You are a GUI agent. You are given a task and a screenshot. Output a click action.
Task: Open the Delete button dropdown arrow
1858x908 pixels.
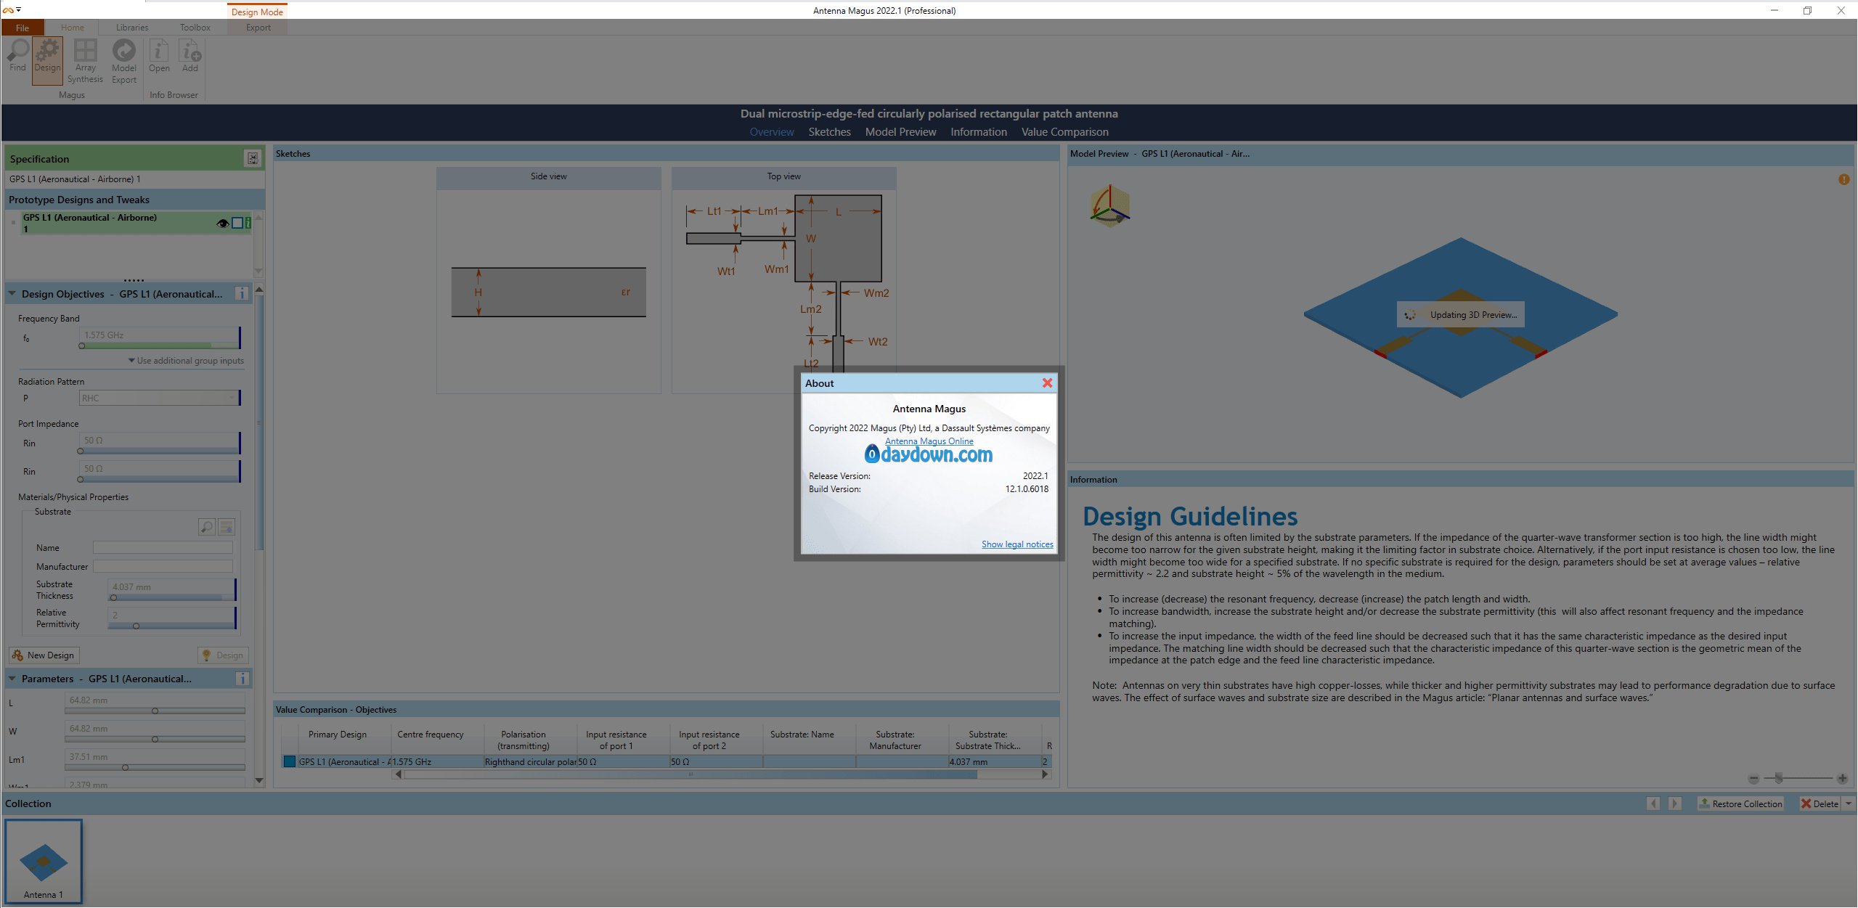(1849, 803)
